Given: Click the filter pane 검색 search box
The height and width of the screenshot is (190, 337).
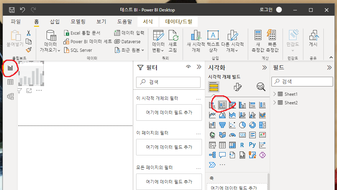Looking at the screenshot, I should (x=168, y=82).
